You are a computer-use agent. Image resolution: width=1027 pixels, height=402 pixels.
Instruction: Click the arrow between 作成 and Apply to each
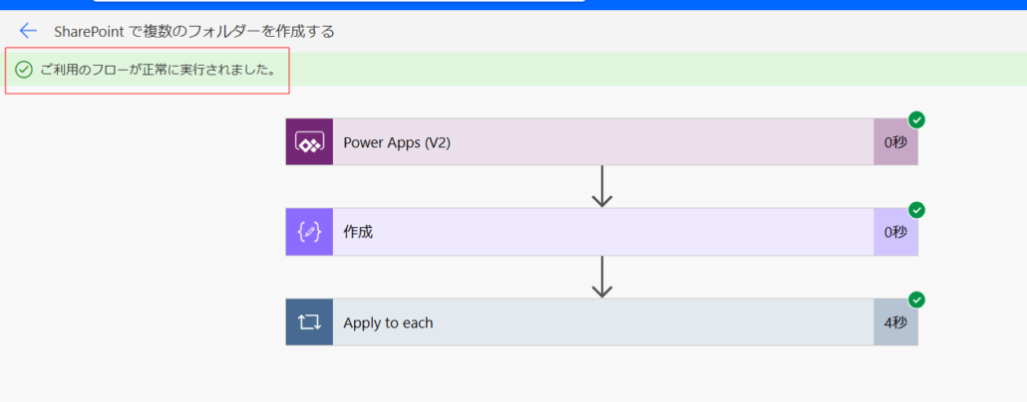[601, 277]
